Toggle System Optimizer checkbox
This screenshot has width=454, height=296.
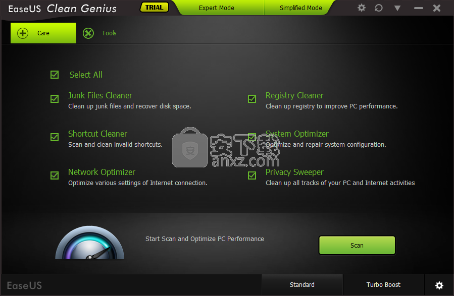pos(252,137)
